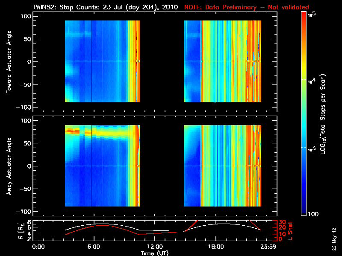The width and height of the screenshot is (342, 256).
Task: Click the 'Toward Actuator Angle' axis label
Action: (9, 62)
